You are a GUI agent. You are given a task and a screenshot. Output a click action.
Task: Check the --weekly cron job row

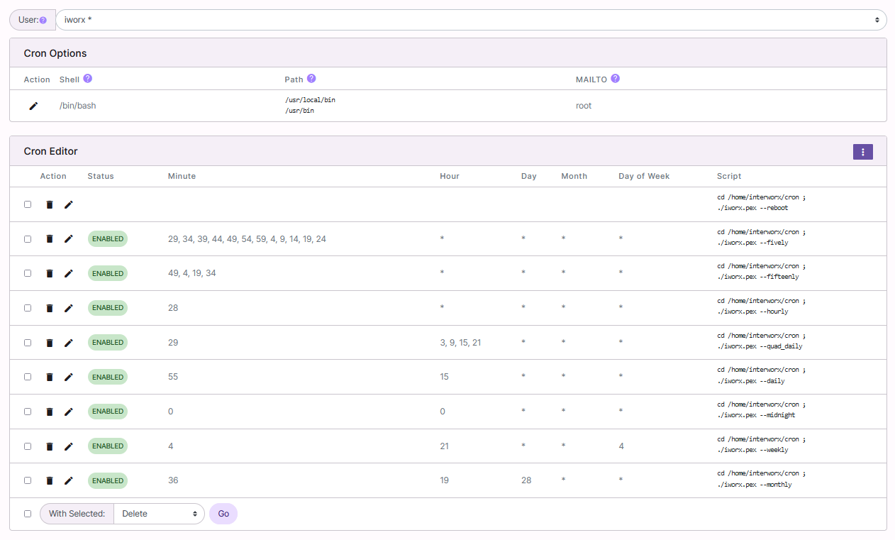(x=28, y=446)
